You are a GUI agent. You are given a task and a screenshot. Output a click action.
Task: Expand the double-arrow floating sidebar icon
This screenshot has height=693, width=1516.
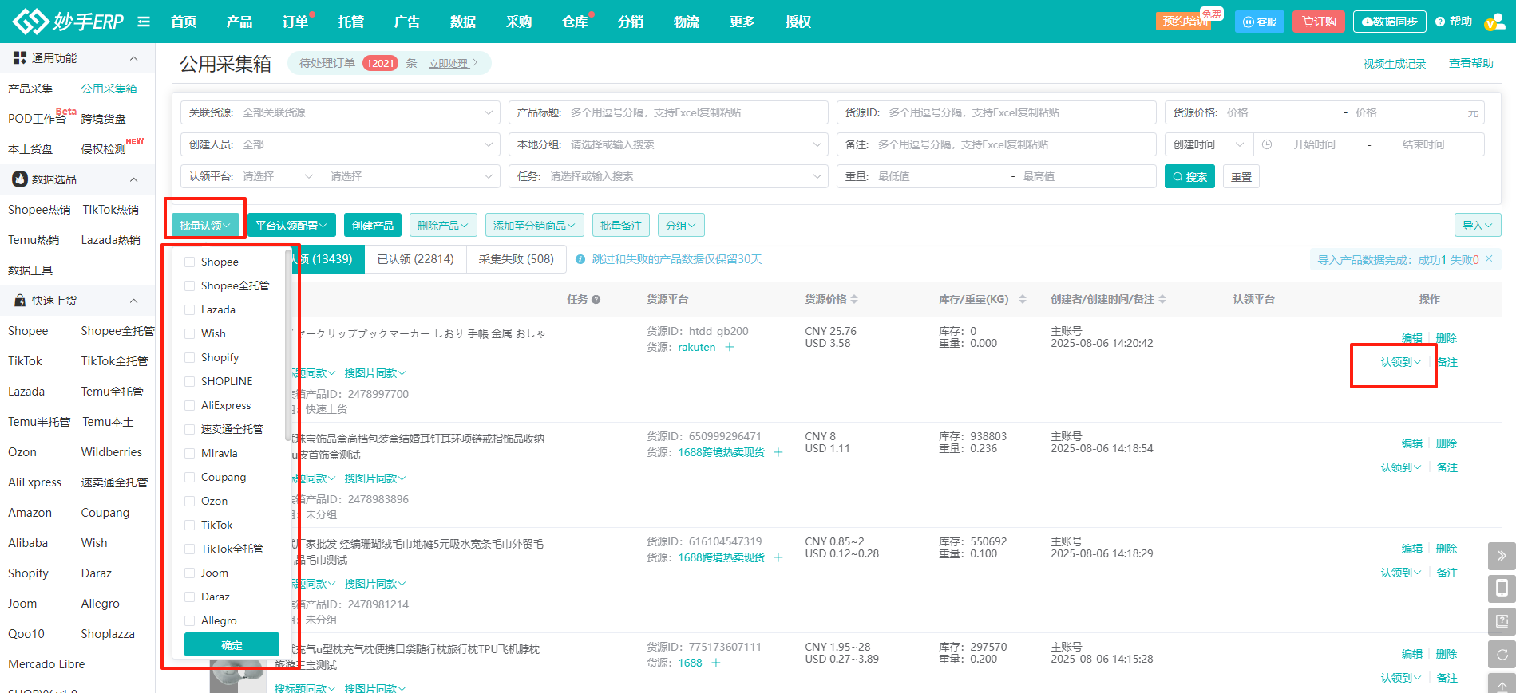(x=1502, y=556)
